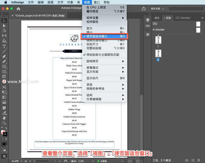Choose 完整粘贴板 menu item
205x163 pixels.
click(104, 48)
